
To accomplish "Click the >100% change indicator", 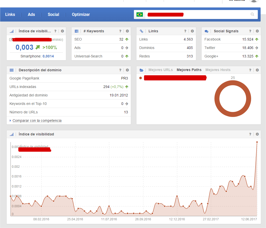I will click(x=50, y=47).
